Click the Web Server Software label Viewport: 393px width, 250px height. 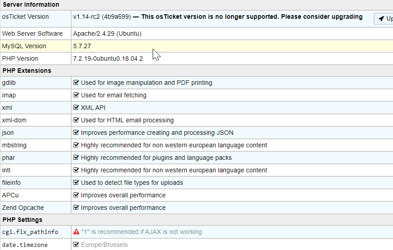32,33
